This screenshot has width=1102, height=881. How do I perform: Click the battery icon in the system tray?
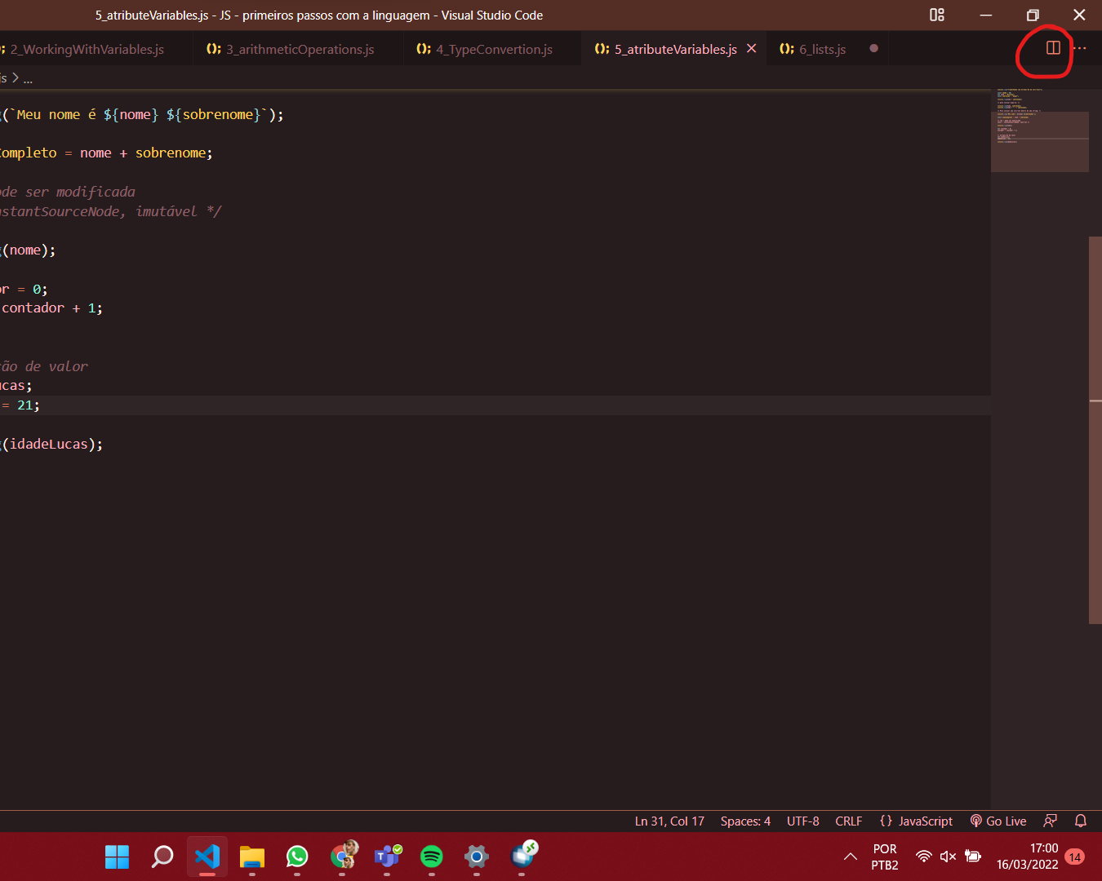973,857
